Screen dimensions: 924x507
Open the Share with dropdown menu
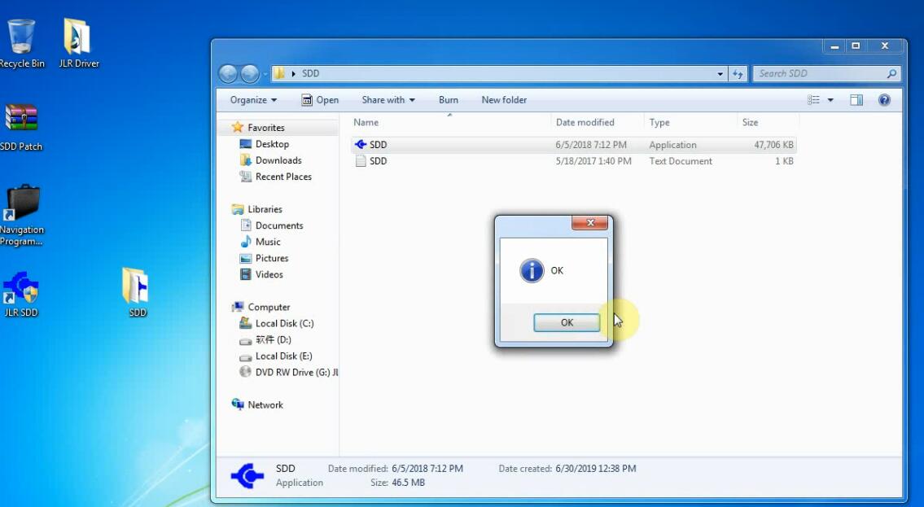tap(388, 100)
